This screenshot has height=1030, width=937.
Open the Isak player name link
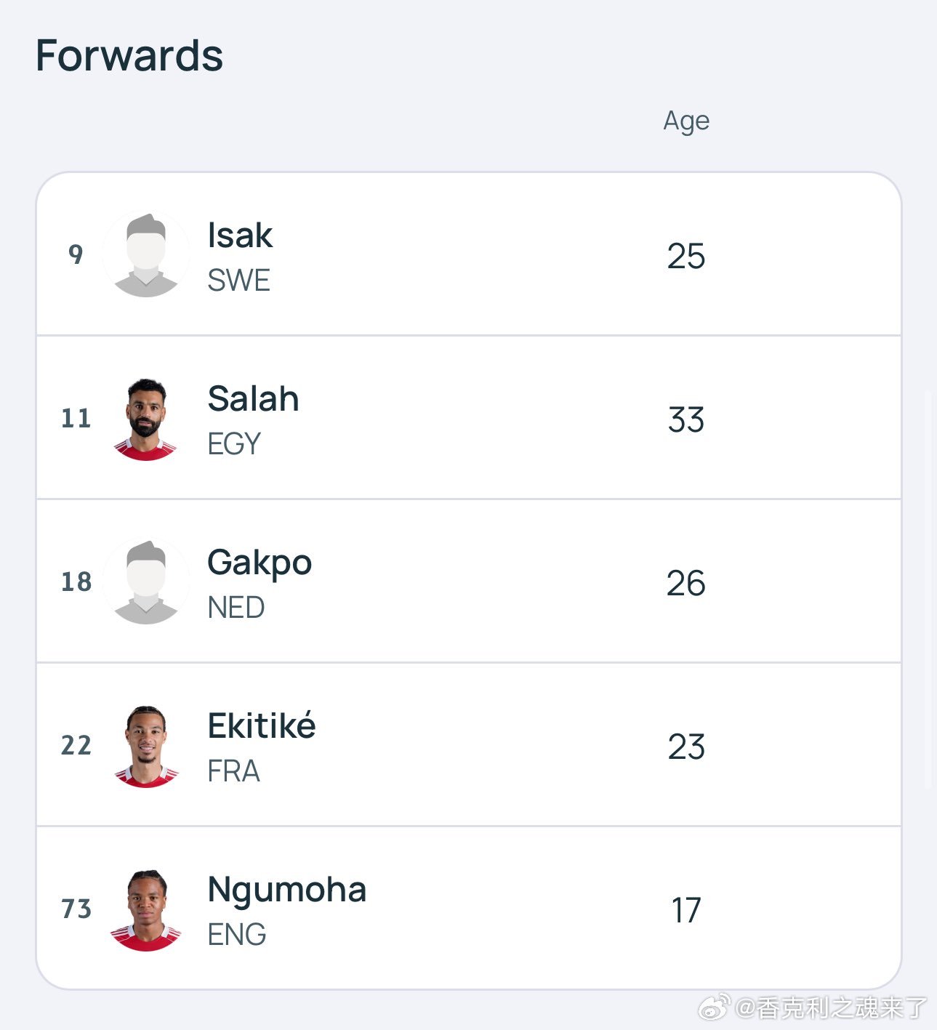(x=240, y=236)
